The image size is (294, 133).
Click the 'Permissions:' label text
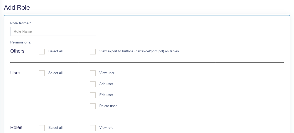pyautogui.click(x=21, y=42)
